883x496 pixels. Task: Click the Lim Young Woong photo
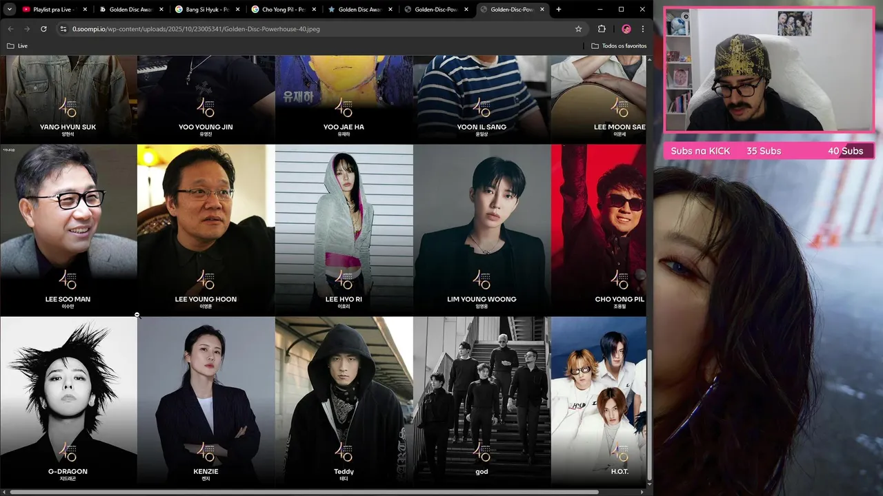[x=482, y=230]
